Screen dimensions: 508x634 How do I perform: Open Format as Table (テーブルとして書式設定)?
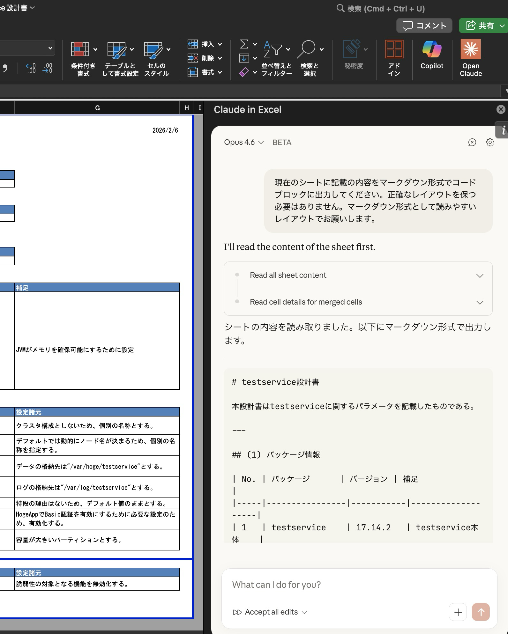tap(120, 59)
